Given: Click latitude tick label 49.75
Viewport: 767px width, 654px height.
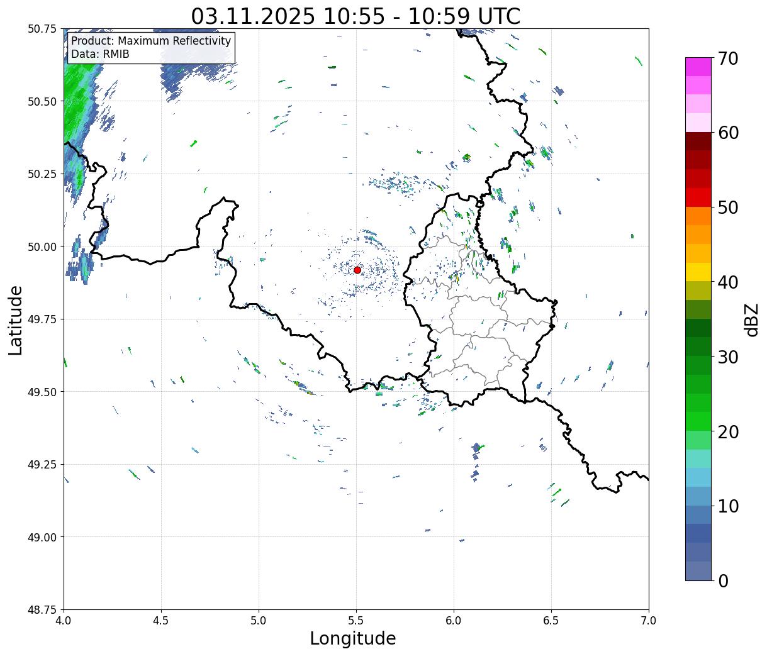Looking at the screenshot, I should [42, 319].
